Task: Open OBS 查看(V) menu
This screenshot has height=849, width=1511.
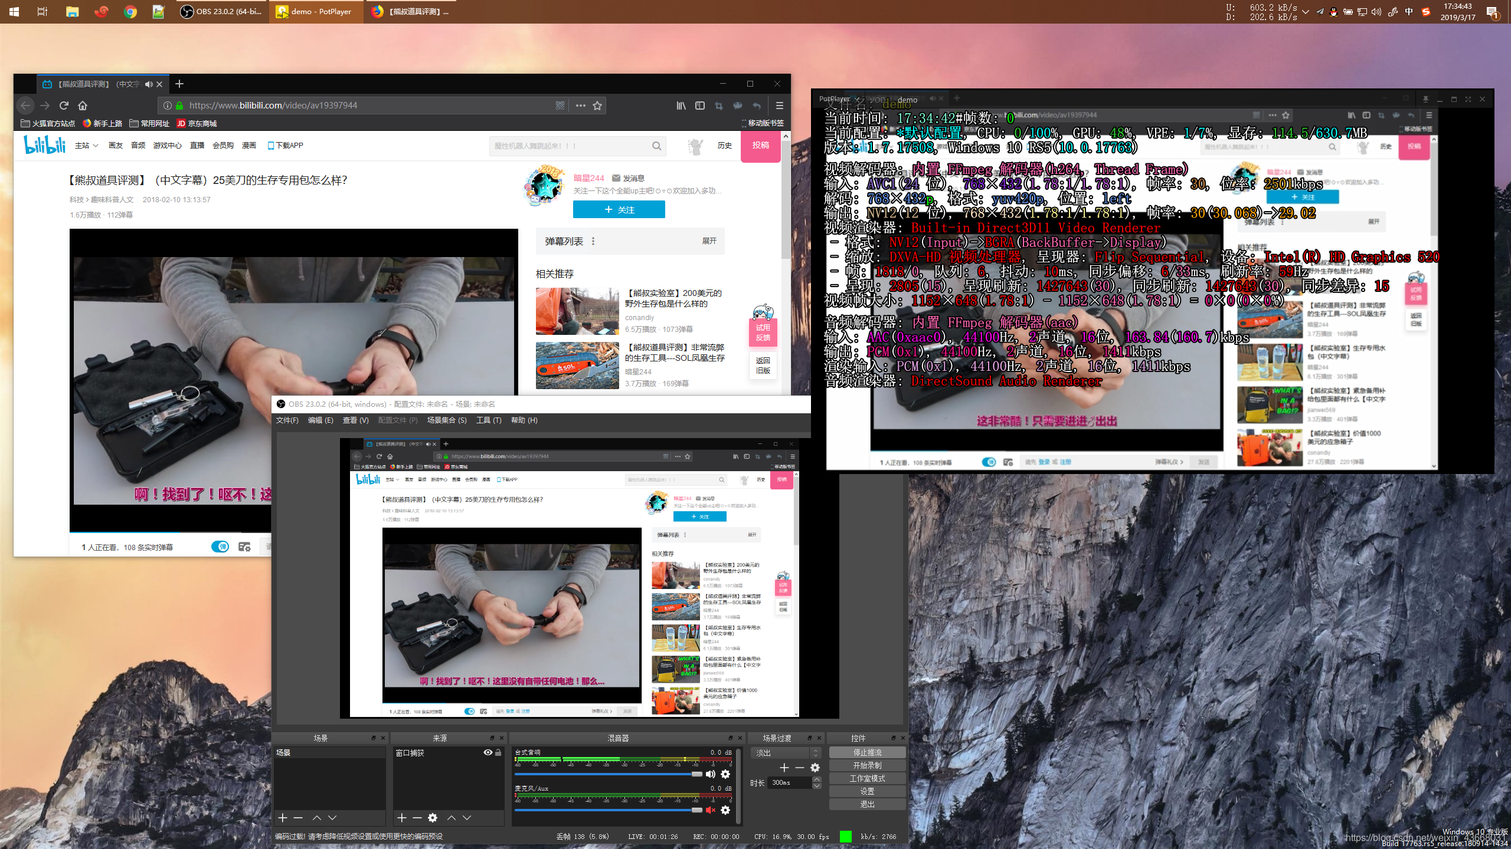Action: 355,420
